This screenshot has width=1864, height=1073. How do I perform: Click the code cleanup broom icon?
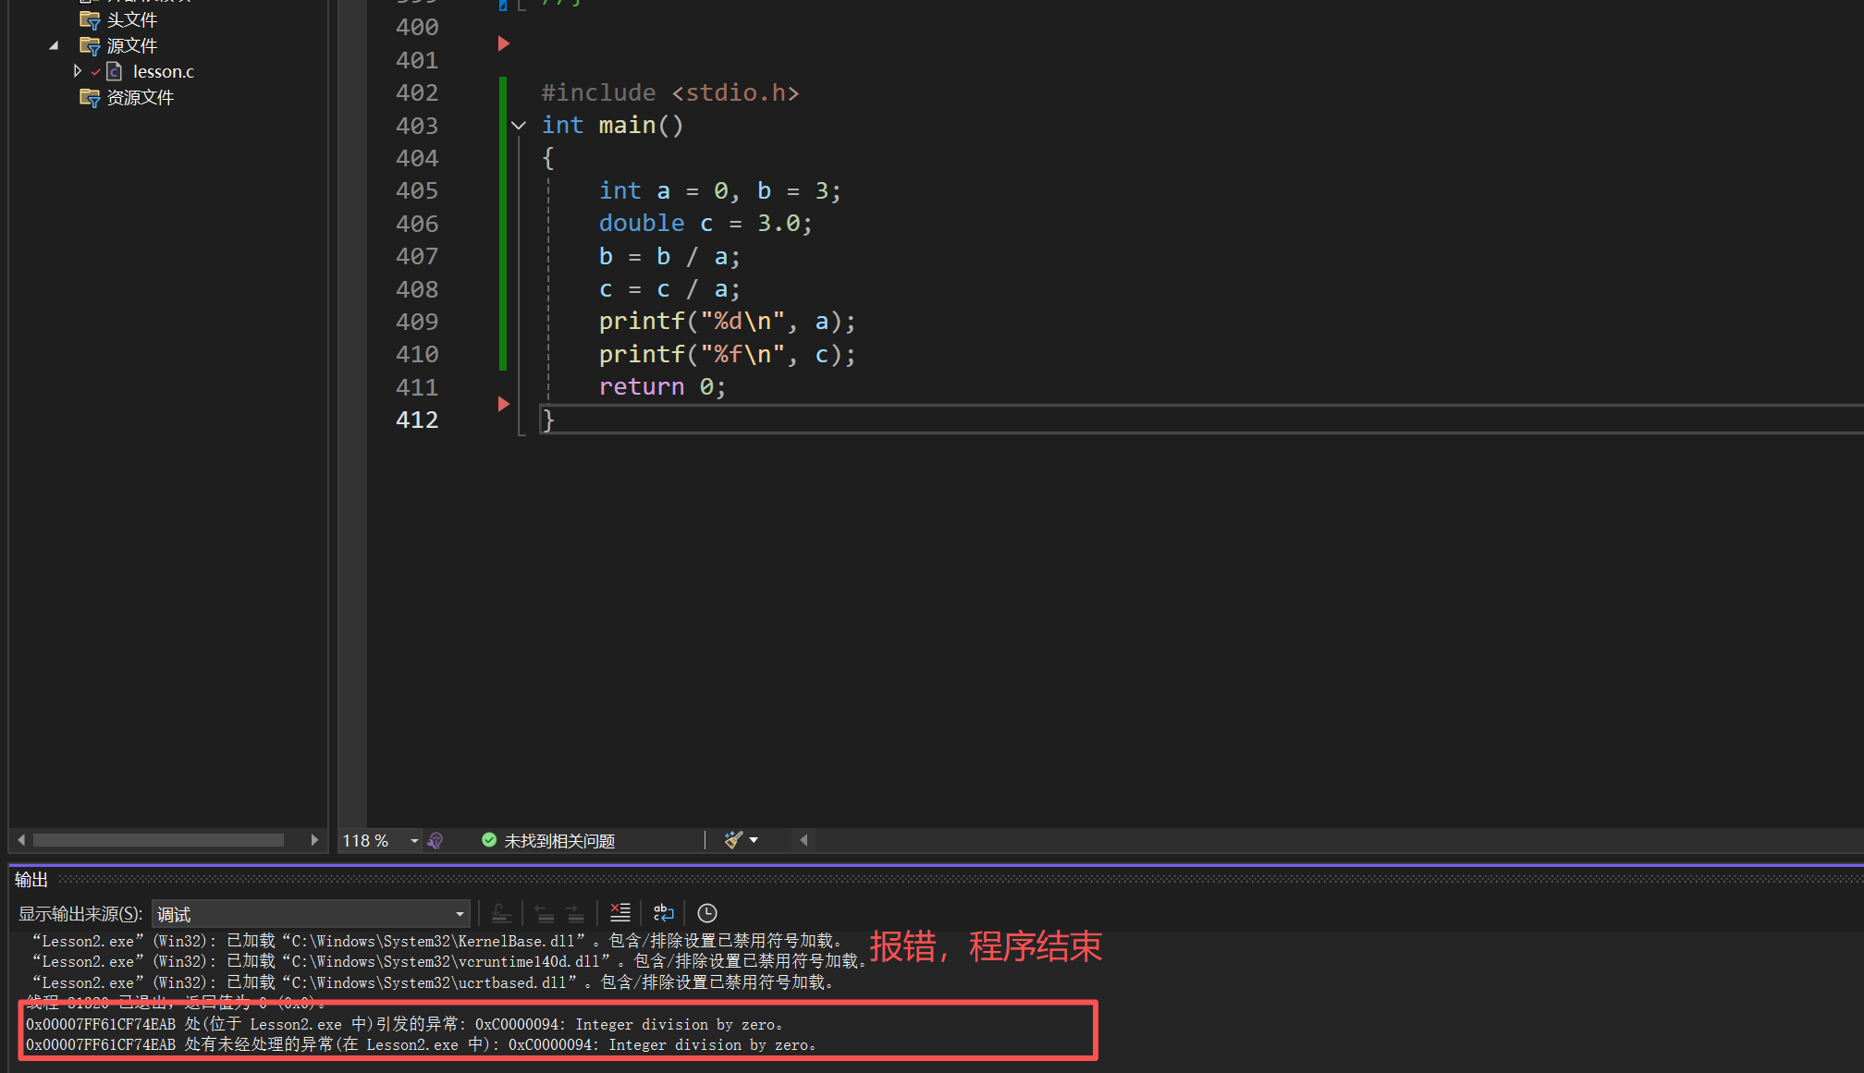733,840
